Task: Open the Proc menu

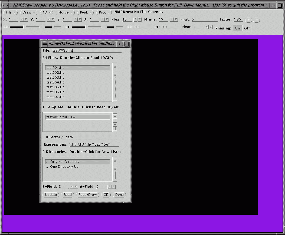Action: (x=104, y=12)
